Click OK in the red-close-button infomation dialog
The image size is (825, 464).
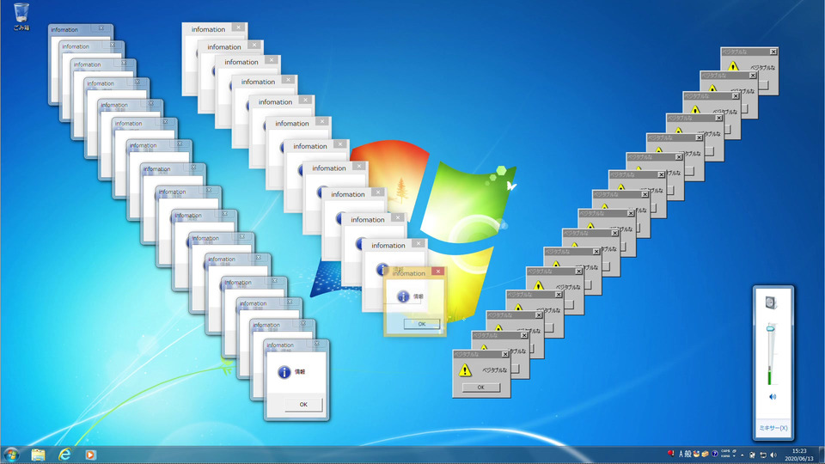tap(421, 324)
